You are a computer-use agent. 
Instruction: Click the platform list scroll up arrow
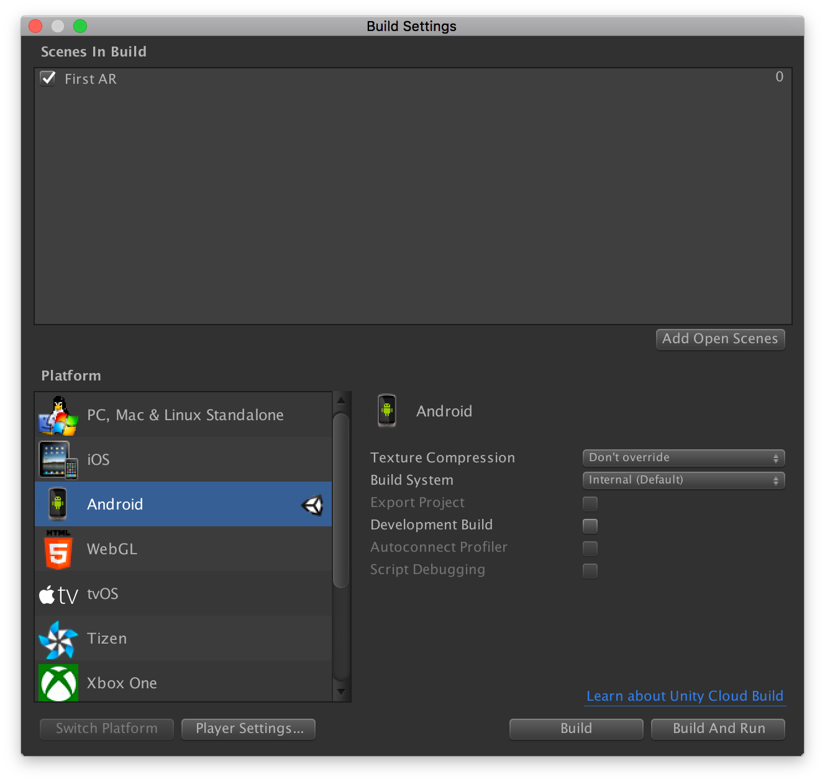tap(341, 400)
